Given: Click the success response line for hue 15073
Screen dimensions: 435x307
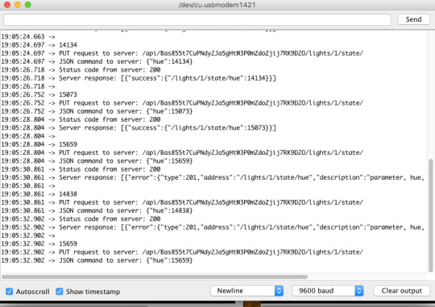Looking at the screenshot, I should [139, 128].
